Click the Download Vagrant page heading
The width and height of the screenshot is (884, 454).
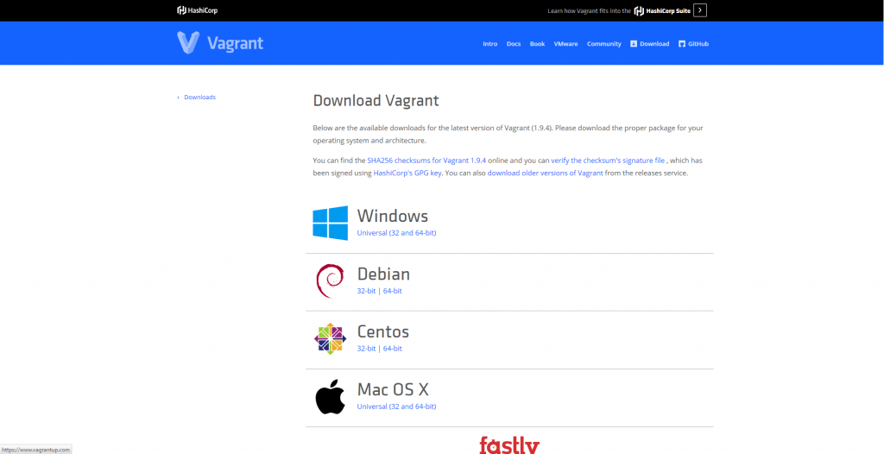[376, 101]
